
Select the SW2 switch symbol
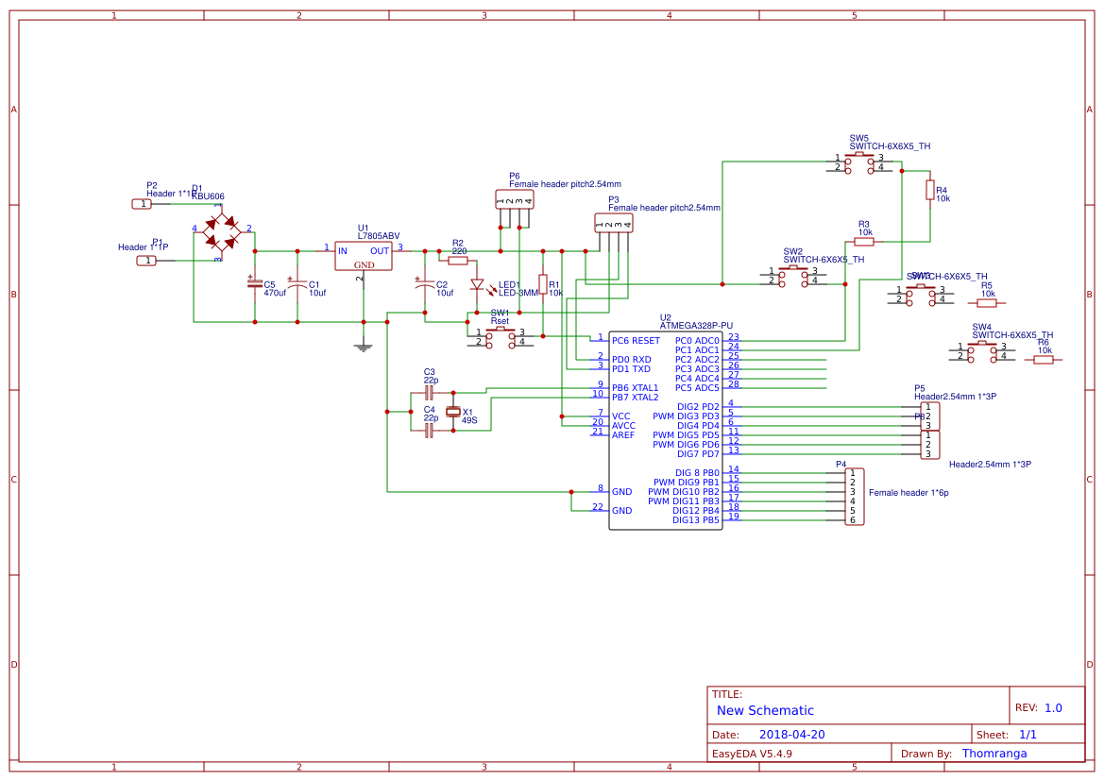[x=793, y=276]
